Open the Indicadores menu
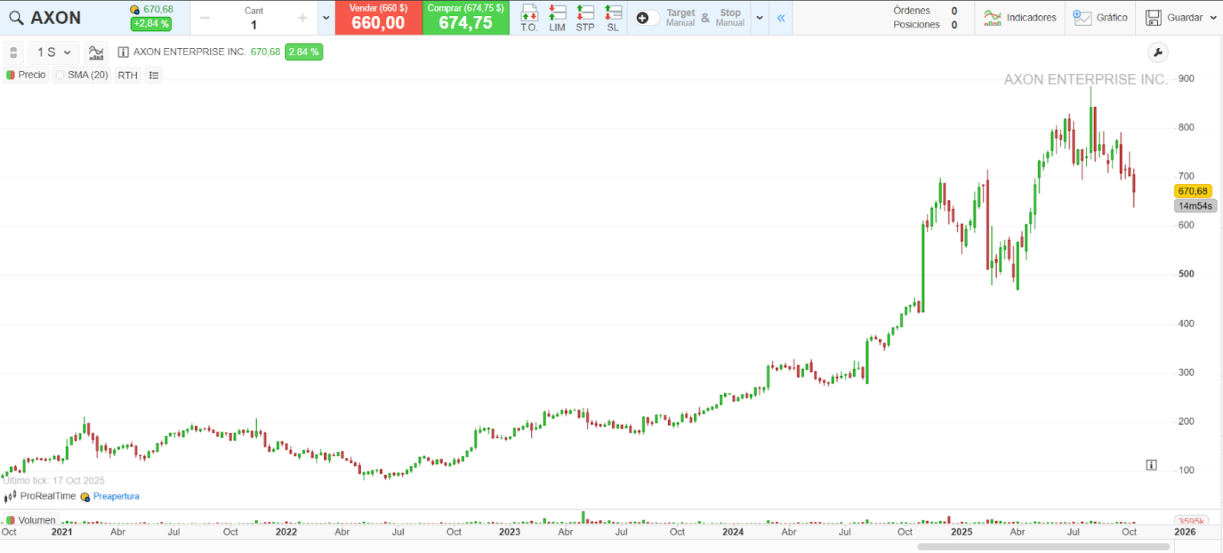The image size is (1223, 553). (x=1020, y=18)
